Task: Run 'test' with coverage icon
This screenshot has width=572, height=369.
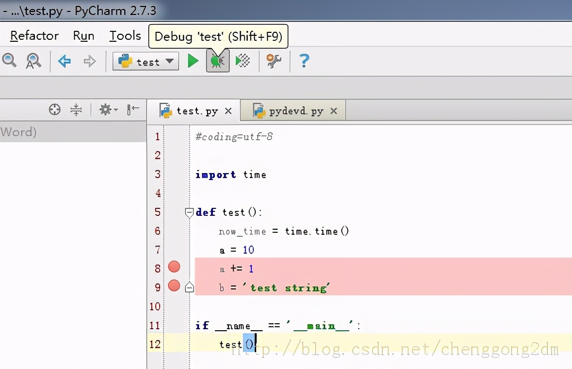Action: (x=243, y=61)
